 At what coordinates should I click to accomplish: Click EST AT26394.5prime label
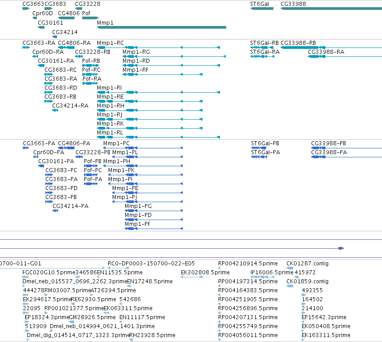[x=113, y=290]
